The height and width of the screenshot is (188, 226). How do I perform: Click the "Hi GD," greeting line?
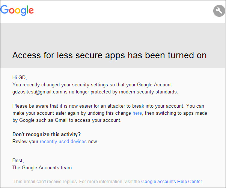point(20,77)
